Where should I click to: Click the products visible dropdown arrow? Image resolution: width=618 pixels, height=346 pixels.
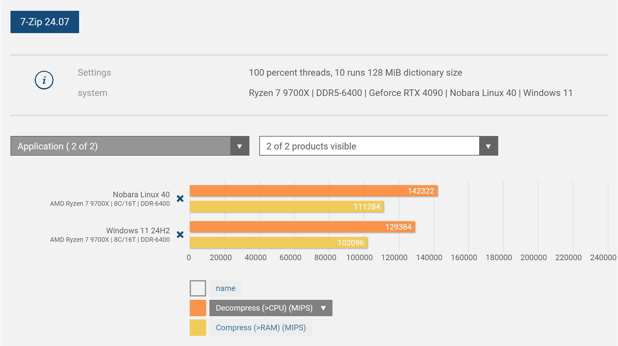[488, 146]
